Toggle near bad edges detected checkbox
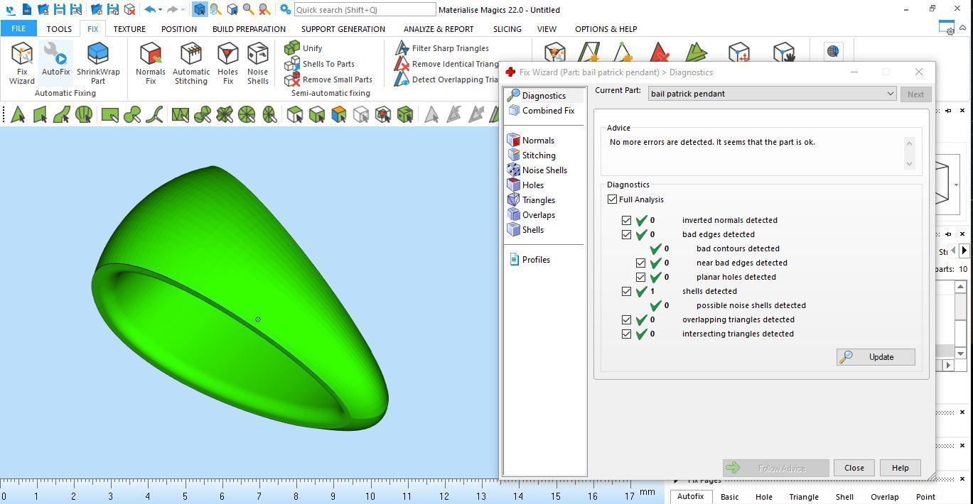973x504 pixels. pos(640,263)
